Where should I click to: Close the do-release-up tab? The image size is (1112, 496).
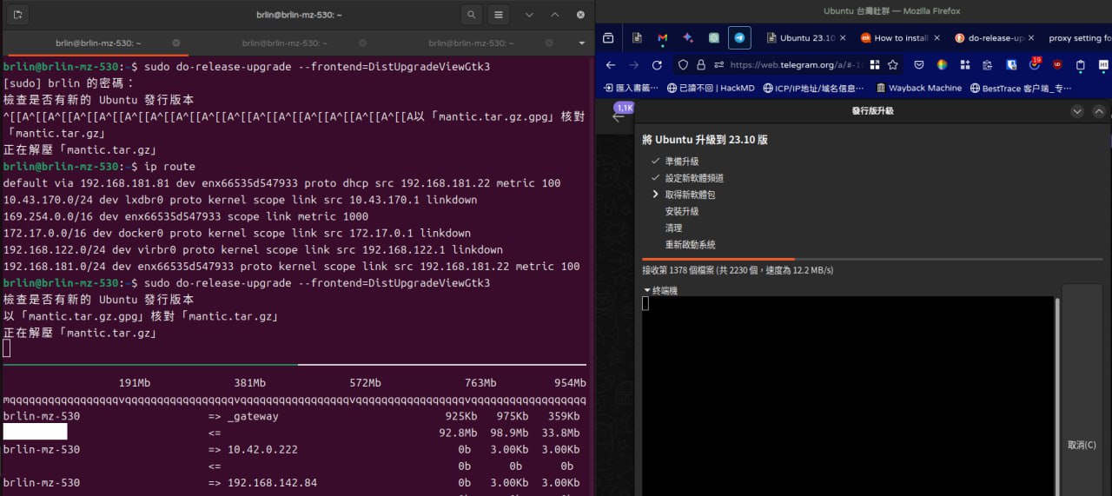pos(1031,38)
